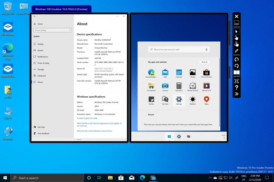Launch Movies & TV

(206, 86)
